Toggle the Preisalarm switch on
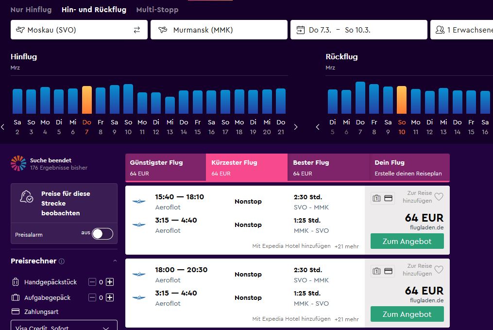The height and width of the screenshot is (330, 493). point(102,234)
